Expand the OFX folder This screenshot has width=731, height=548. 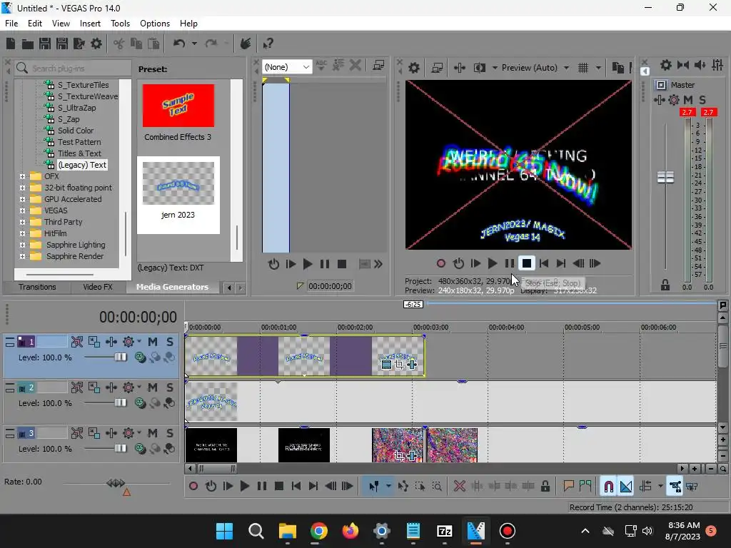[x=22, y=177]
